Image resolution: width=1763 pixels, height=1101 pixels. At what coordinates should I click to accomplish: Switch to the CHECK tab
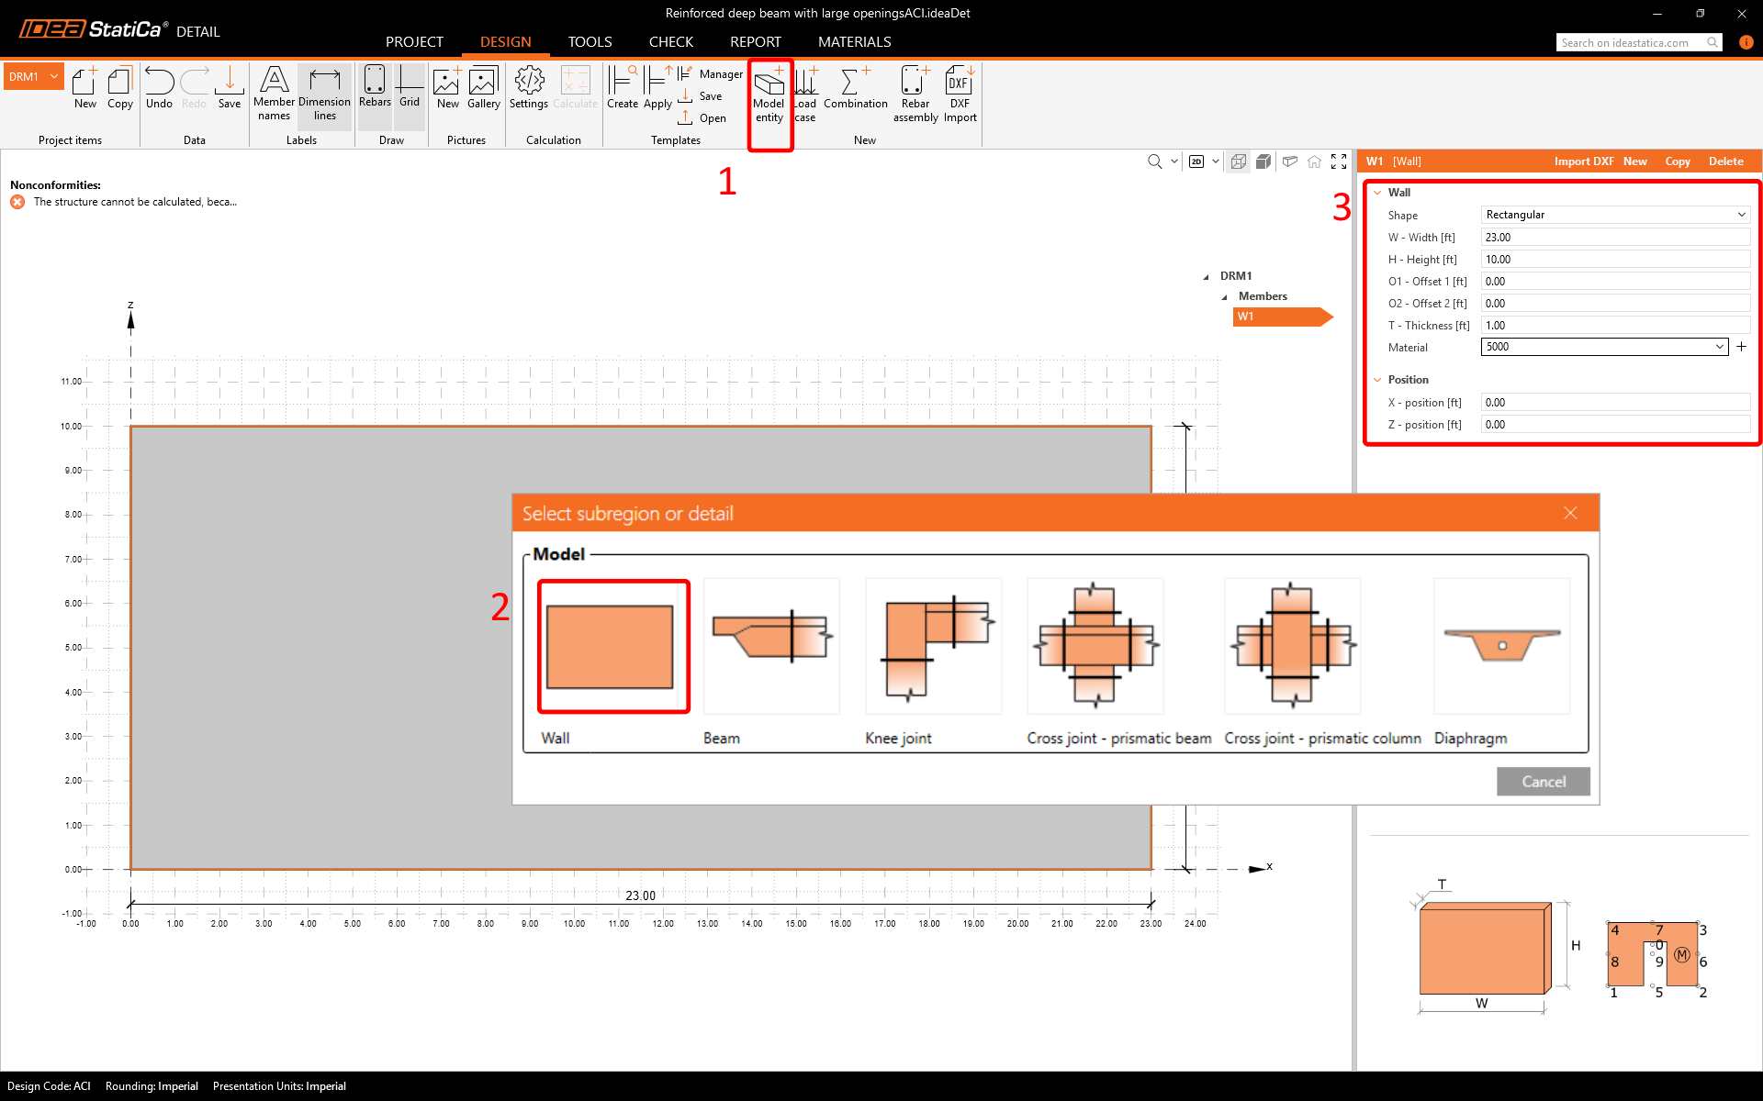(670, 42)
